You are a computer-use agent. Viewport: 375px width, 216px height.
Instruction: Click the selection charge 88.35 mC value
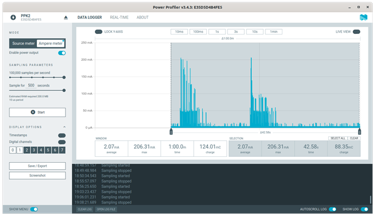(x=344, y=147)
